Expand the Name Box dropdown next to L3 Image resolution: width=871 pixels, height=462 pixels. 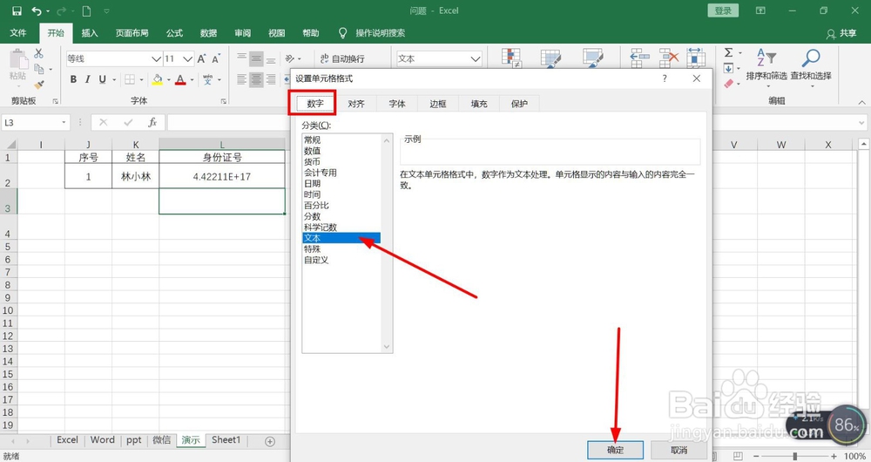pyautogui.click(x=64, y=122)
